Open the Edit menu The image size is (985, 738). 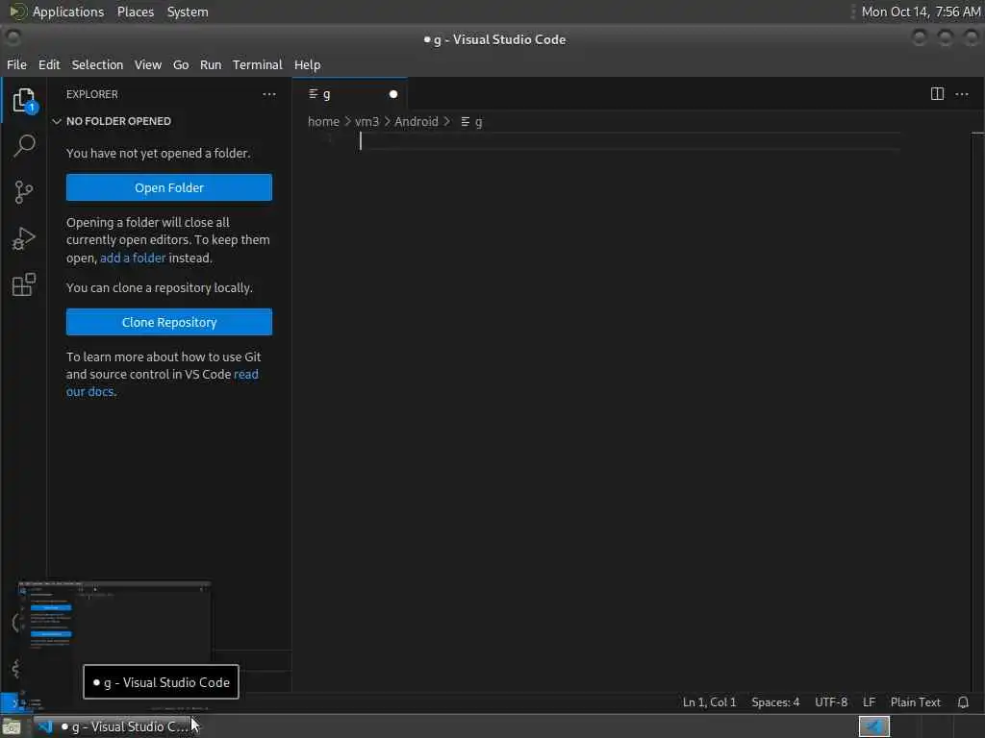(49, 64)
